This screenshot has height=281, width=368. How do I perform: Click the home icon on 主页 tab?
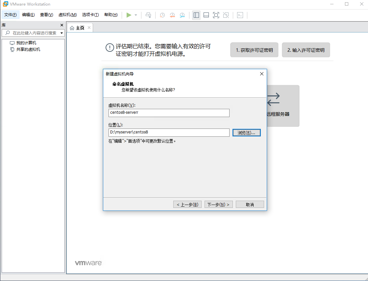(72, 28)
